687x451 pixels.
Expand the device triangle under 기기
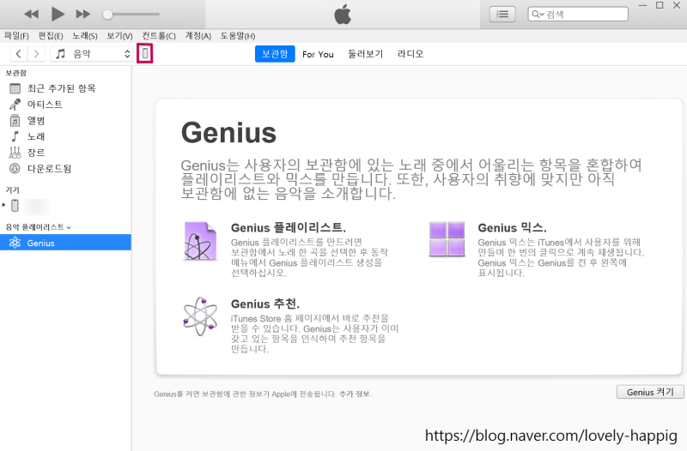[4, 205]
